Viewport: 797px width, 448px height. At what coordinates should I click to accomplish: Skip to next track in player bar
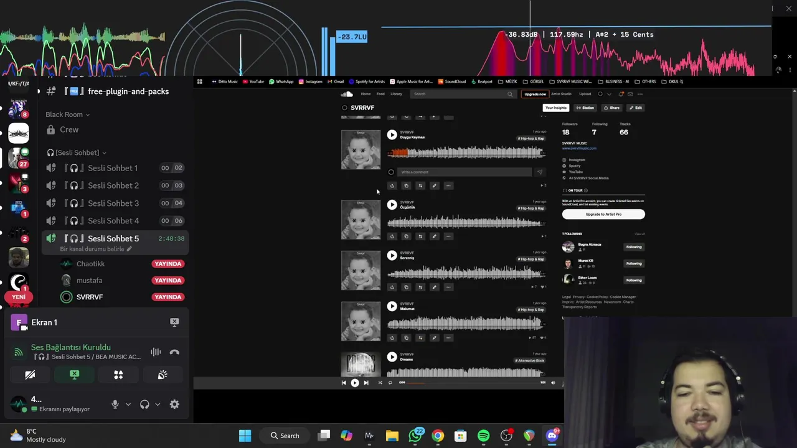coord(366,383)
